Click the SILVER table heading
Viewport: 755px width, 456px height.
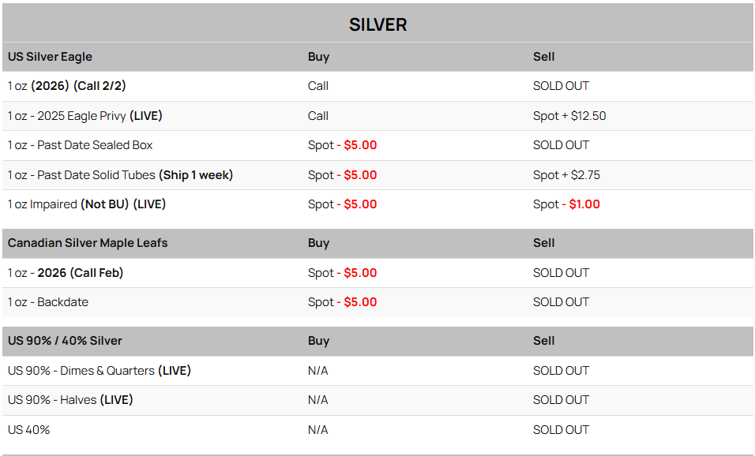point(377,24)
